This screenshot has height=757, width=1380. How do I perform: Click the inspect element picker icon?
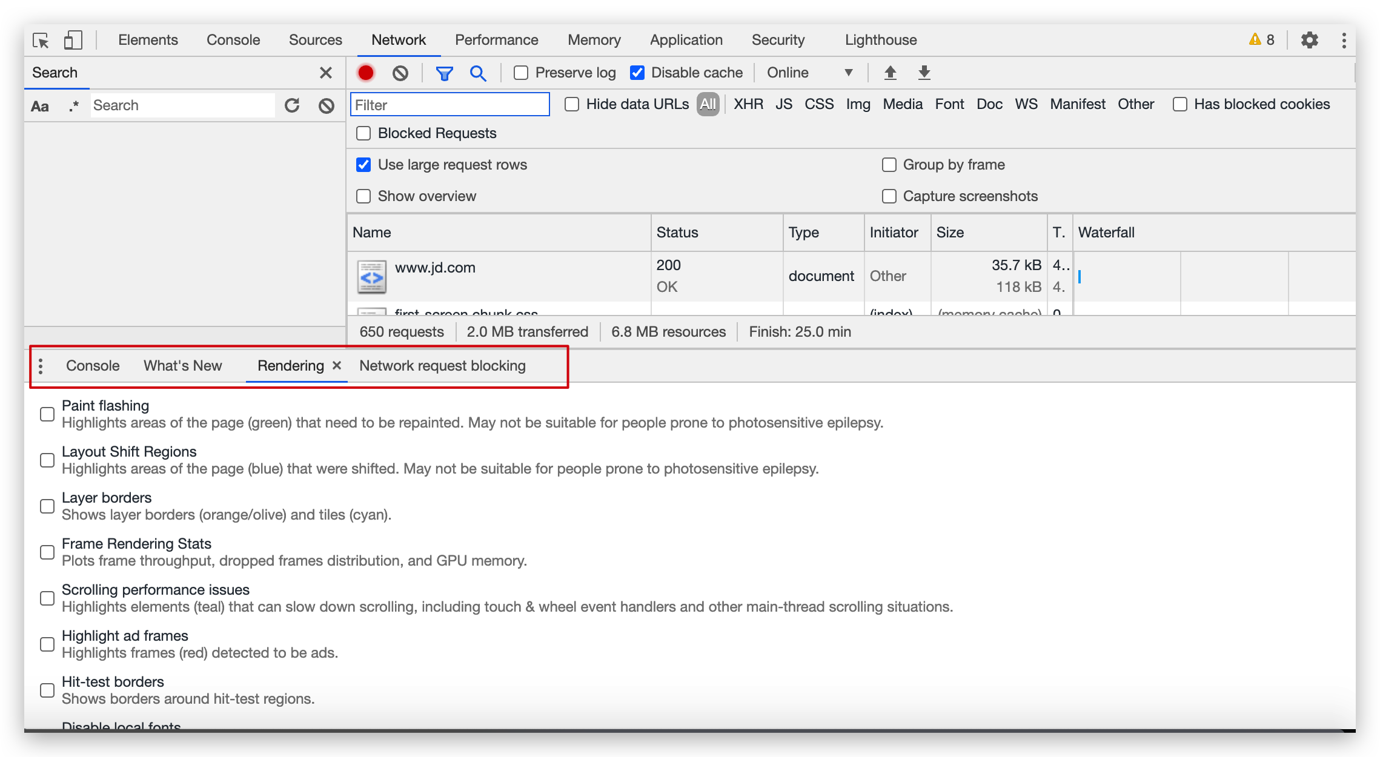[41, 41]
